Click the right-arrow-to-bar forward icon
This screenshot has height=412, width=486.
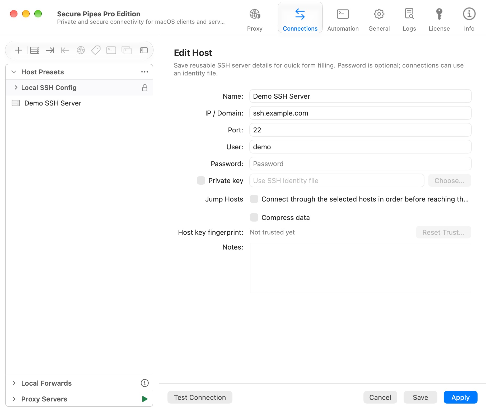(x=50, y=50)
